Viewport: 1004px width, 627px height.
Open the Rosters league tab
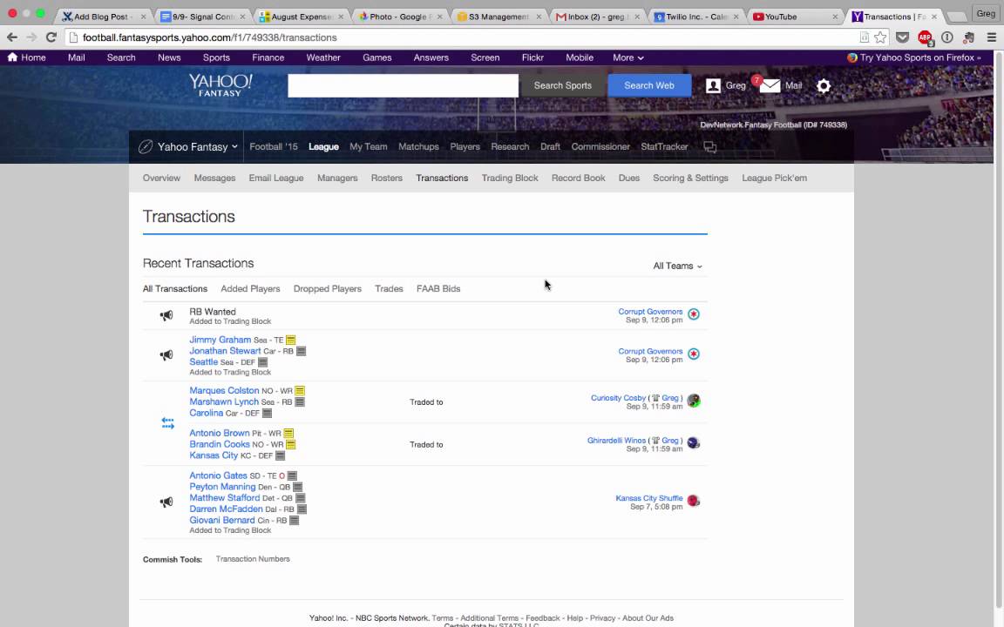pyautogui.click(x=387, y=178)
